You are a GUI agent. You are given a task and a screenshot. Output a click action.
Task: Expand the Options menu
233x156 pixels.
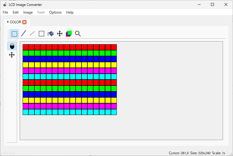tap(55, 12)
